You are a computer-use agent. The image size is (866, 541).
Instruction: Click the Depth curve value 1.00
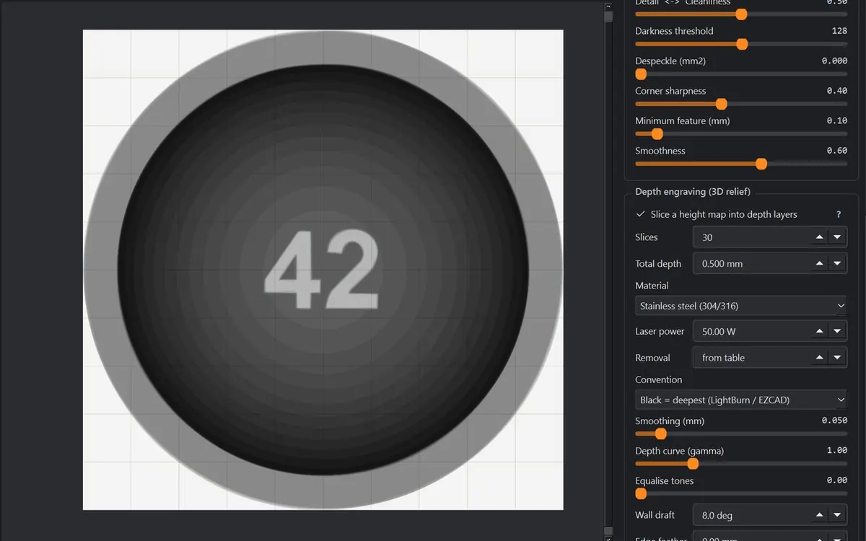coord(837,451)
